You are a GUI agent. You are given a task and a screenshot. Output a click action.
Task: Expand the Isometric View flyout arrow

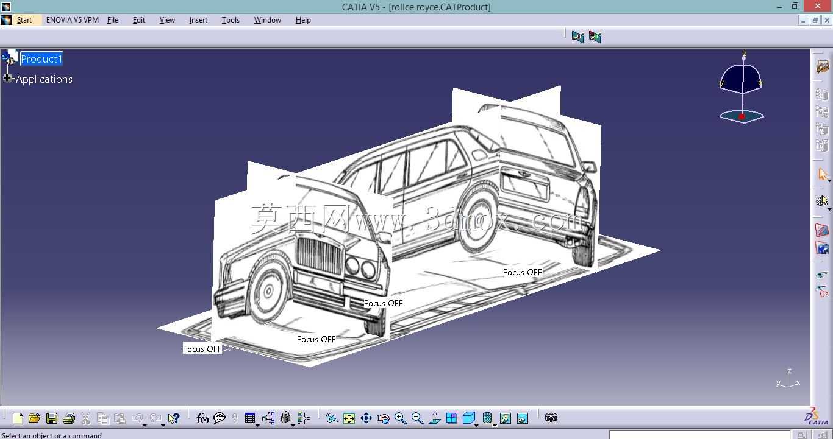[477, 425]
